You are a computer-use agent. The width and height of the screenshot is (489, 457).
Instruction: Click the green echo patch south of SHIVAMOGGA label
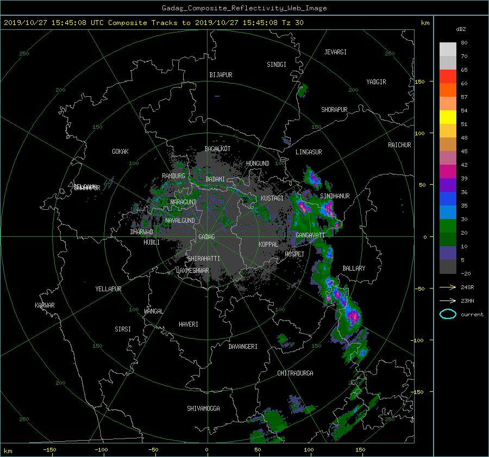click(274, 420)
